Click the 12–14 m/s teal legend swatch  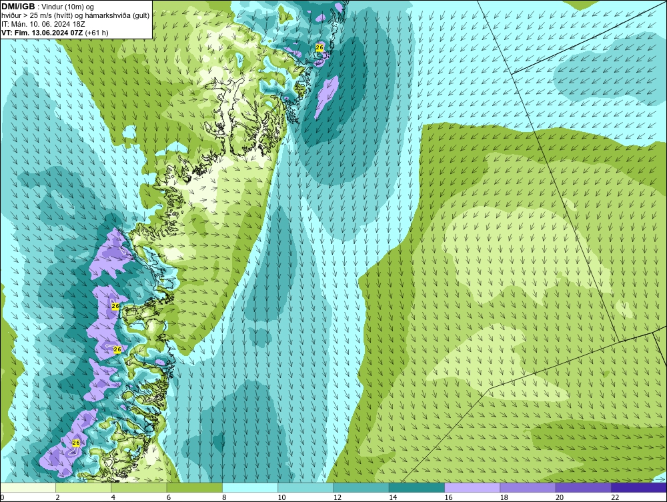coord(361,487)
